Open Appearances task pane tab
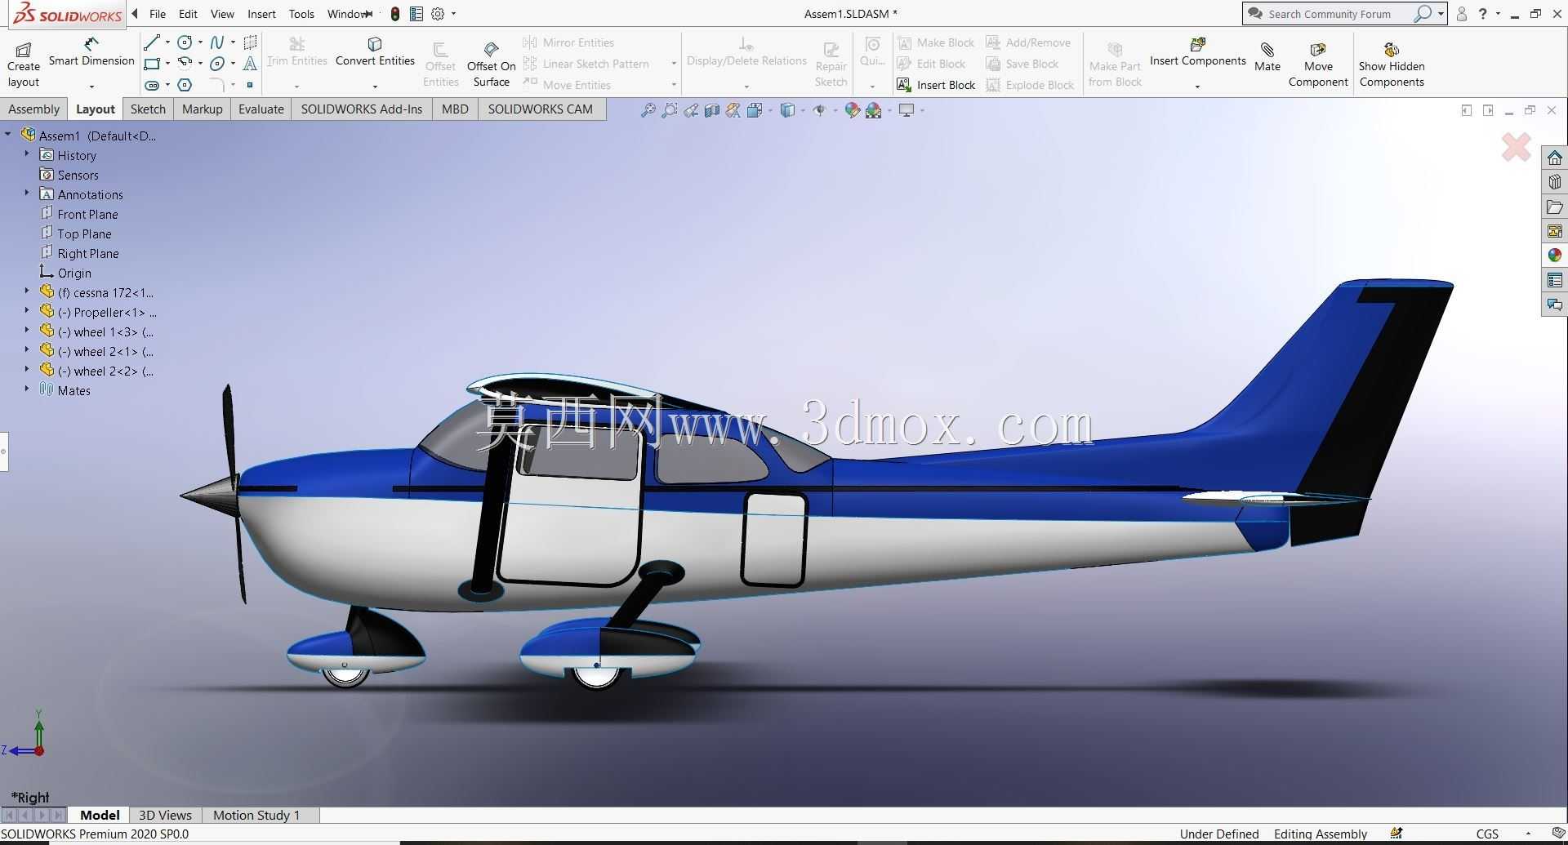 pyautogui.click(x=1554, y=256)
